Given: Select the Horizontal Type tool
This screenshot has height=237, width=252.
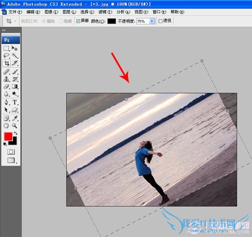Looking at the screenshot, I should (15, 102).
